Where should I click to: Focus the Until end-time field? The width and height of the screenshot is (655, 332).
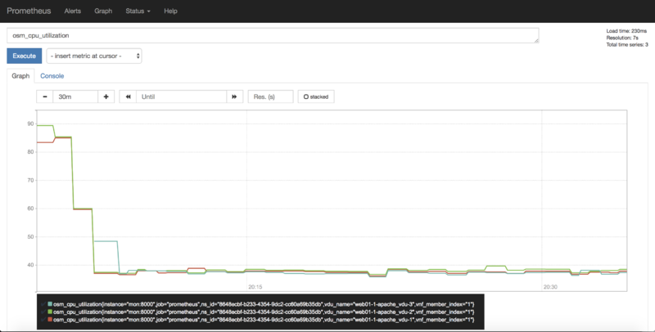point(180,96)
